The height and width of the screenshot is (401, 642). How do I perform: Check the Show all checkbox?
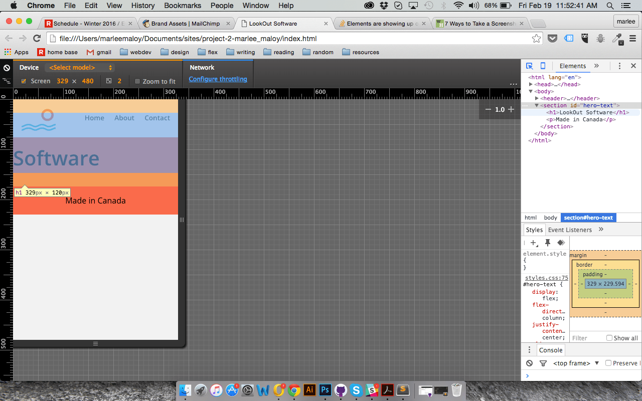(609, 338)
